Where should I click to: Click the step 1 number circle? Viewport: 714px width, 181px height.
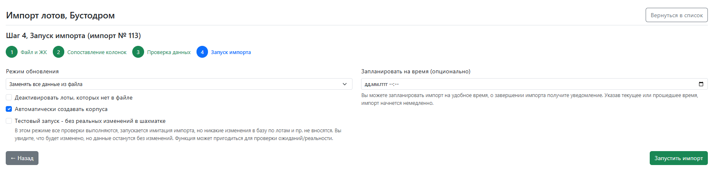12,52
